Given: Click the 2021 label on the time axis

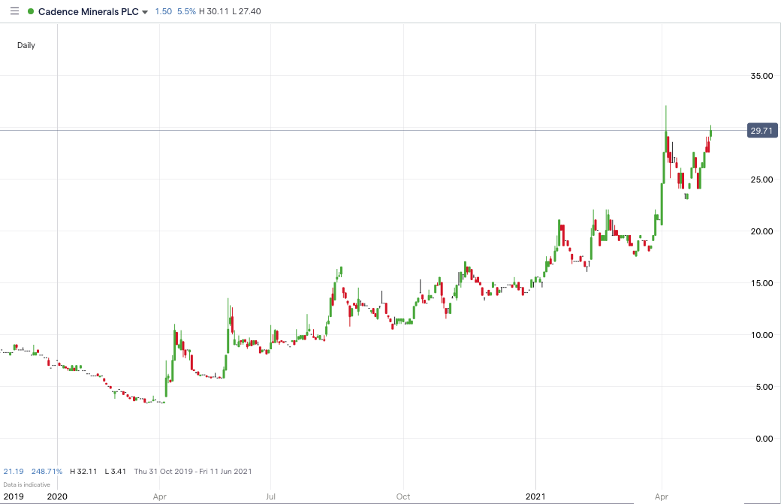Looking at the screenshot, I should pos(536,496).
